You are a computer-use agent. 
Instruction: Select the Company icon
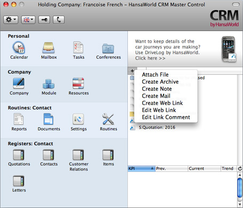pyautogui.click(x=19, y=83)
